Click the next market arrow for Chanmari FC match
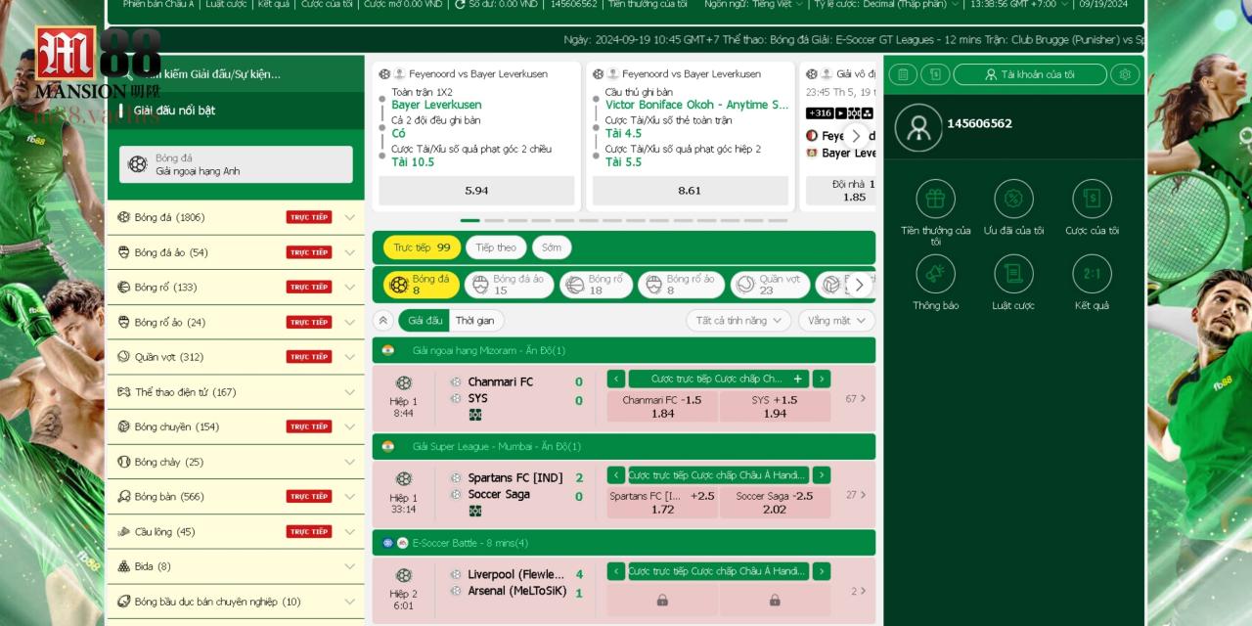The width and height of the screenshot is (1252, 626). [822, 379]
